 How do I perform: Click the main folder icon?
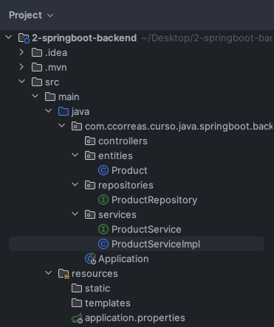click(50, 96)
